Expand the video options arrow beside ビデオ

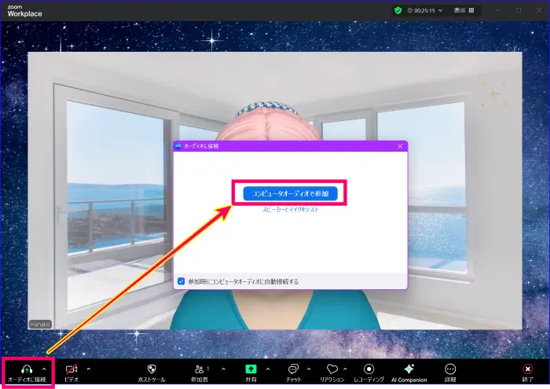(x=88, y=368)
